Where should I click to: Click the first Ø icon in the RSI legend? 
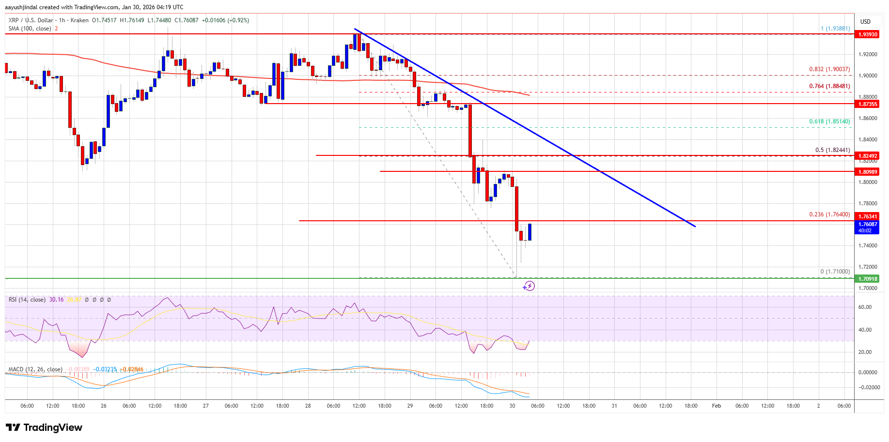87,300
